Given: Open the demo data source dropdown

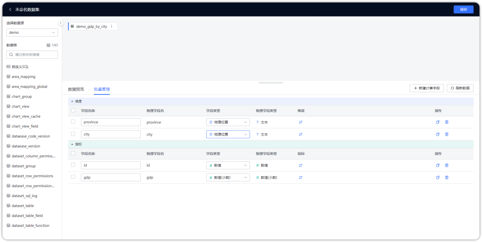Looking at the screenshot, I should click(32, 33).
